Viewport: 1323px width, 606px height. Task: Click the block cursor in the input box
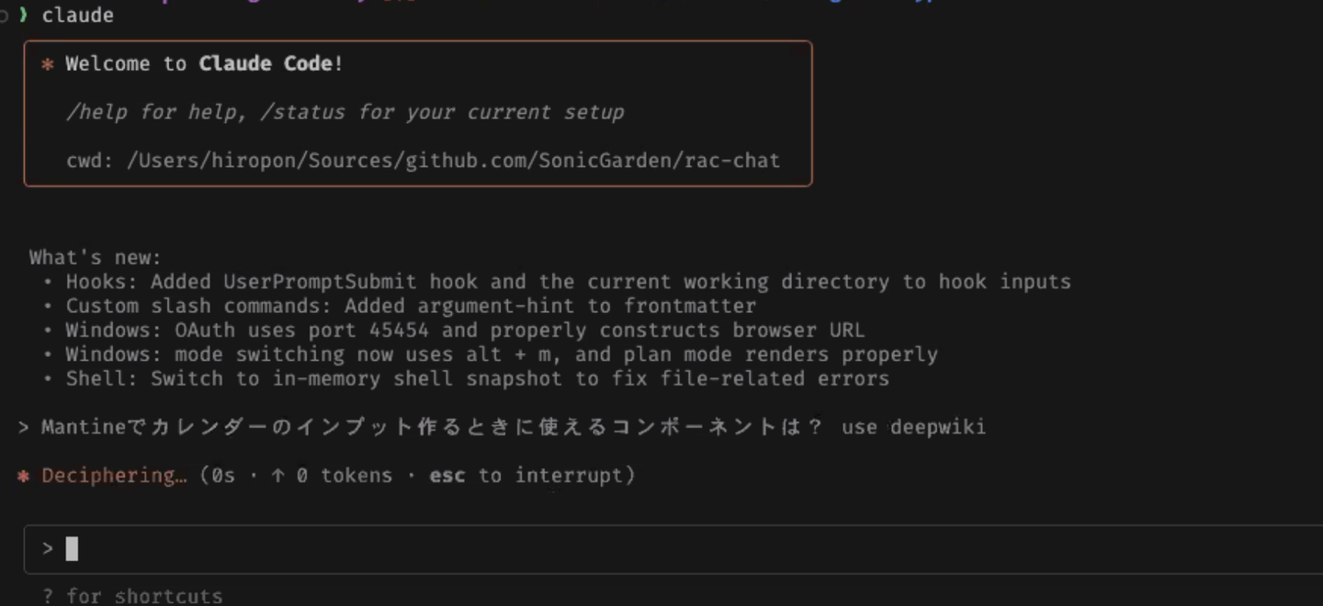click(72, 549)
